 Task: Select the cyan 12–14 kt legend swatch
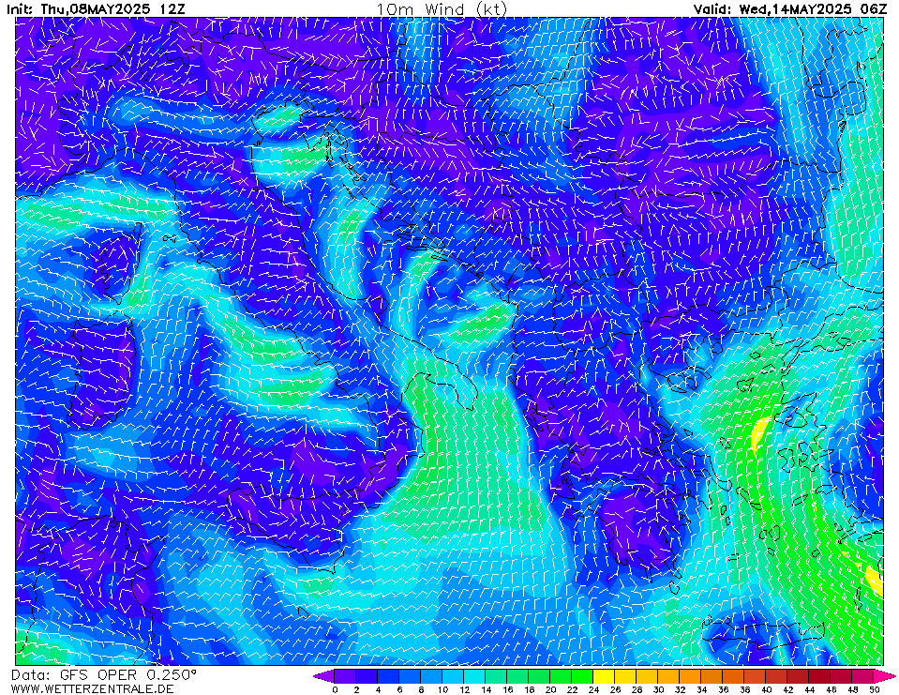[474, 676]
